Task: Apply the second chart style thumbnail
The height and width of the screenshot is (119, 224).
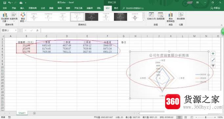Action: coord(48,17)
